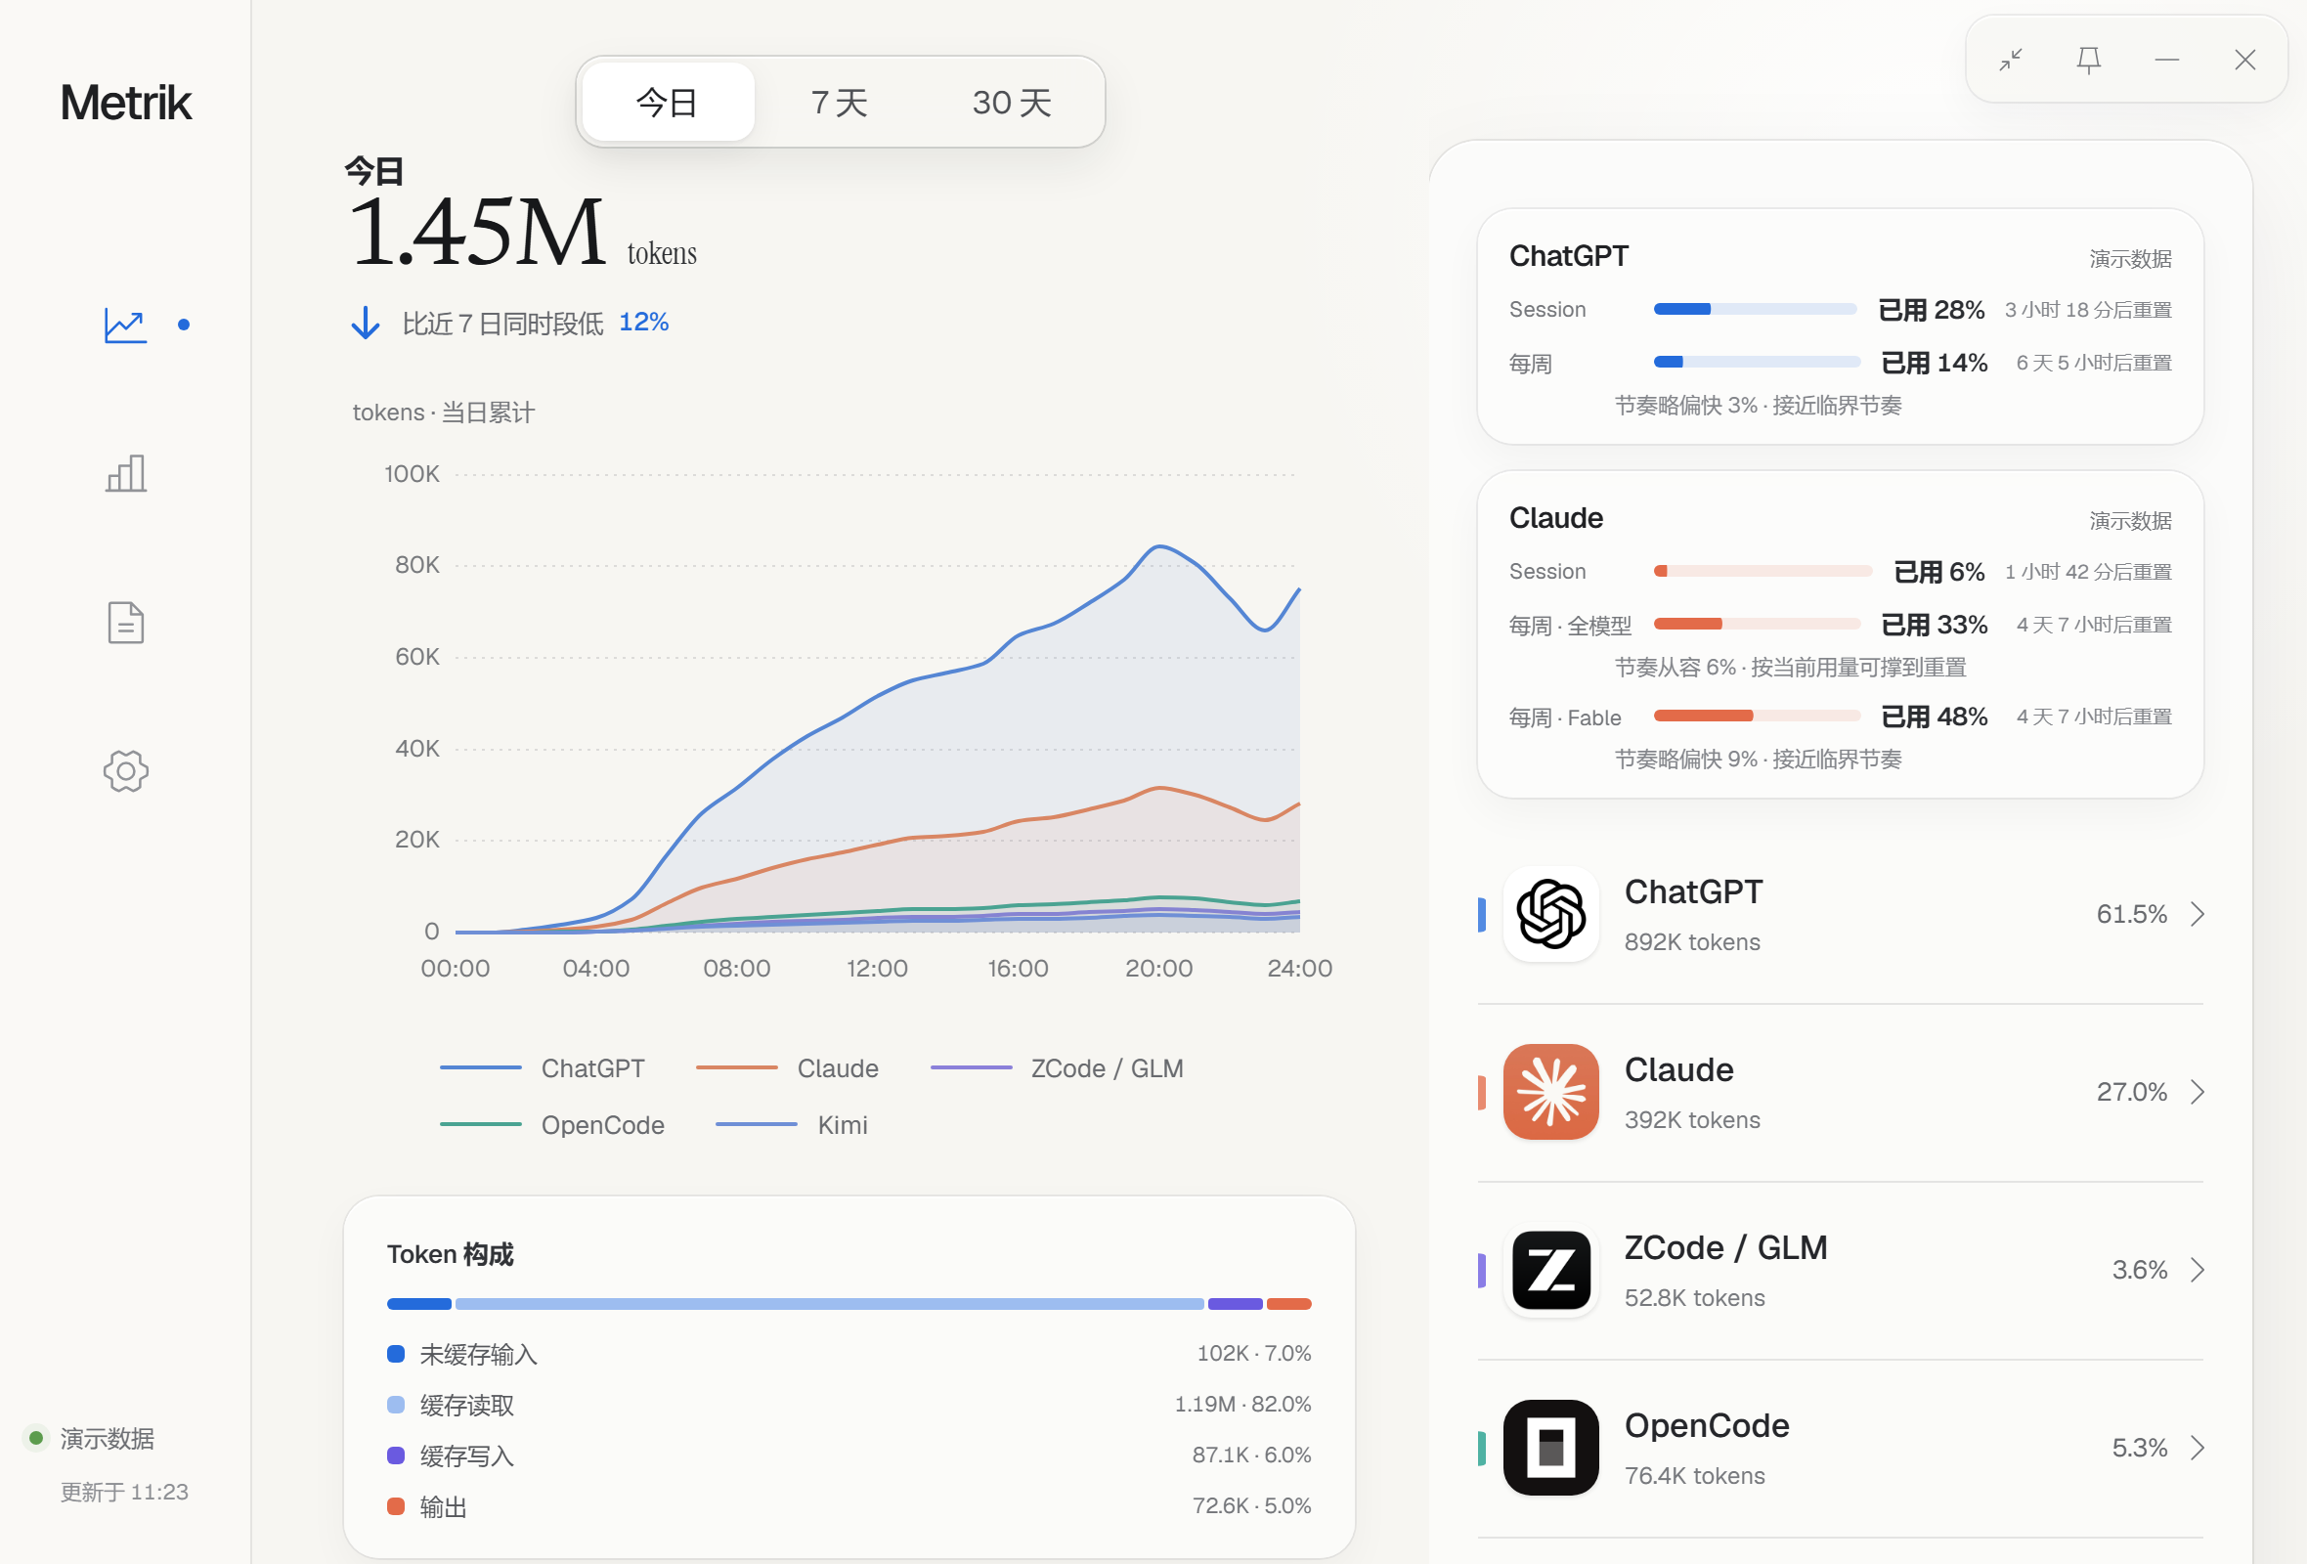Click the ChatGPT Session usage progress bar
The height and width of the screenshot is (1564, 2307).
point(1754,309)
